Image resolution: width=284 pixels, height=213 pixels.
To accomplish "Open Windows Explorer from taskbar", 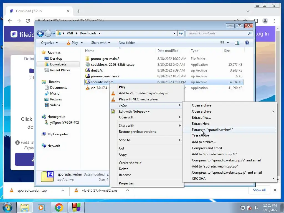I will point(25,207).
